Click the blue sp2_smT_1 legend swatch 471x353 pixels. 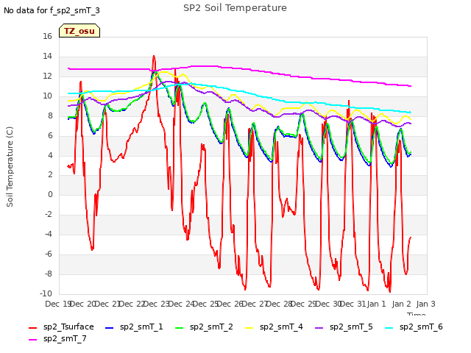coord(110,328)
